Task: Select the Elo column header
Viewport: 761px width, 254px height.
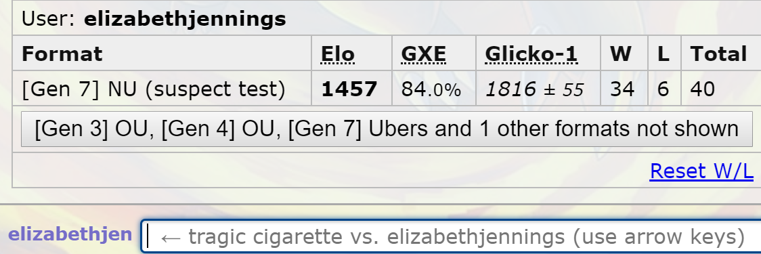Action: (338, 54)
